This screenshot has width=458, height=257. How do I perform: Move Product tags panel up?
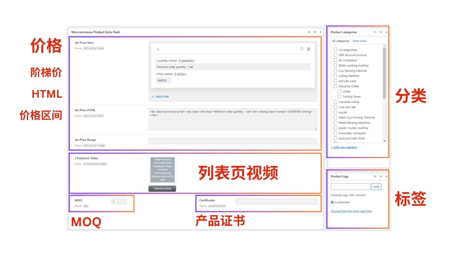point(375,176)
